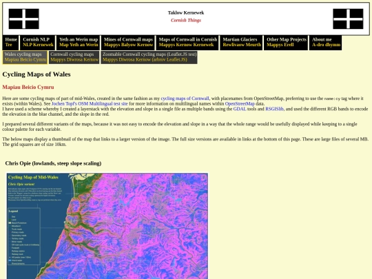Click the Cornish flag at top left

click(x=24, y=19)
